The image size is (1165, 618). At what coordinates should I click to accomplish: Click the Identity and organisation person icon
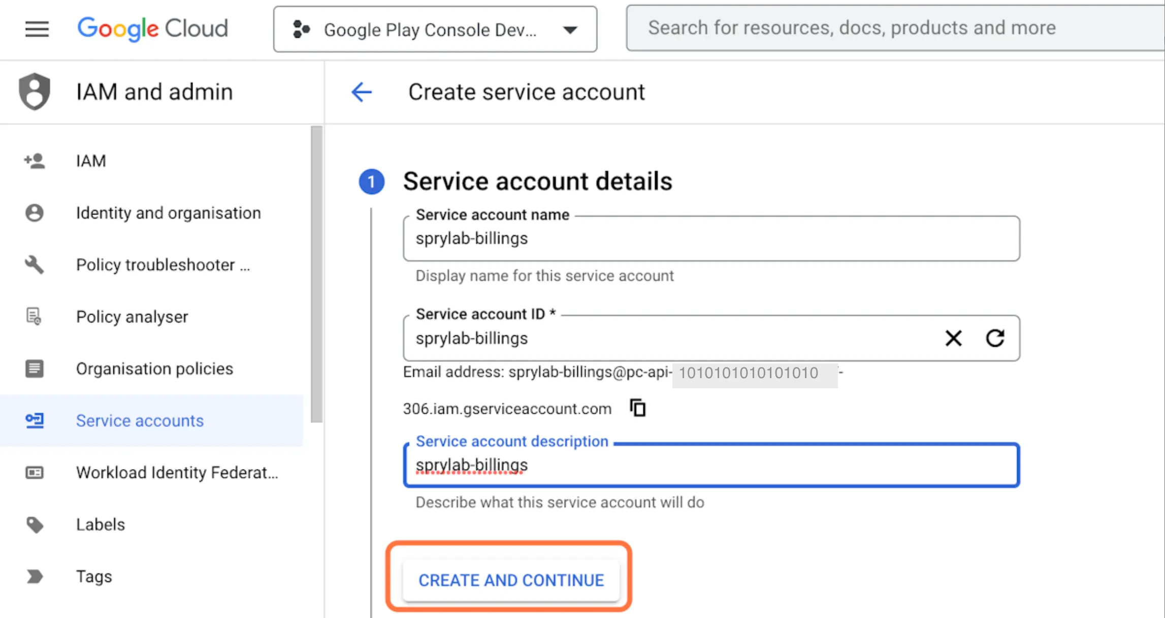(35, 213)
